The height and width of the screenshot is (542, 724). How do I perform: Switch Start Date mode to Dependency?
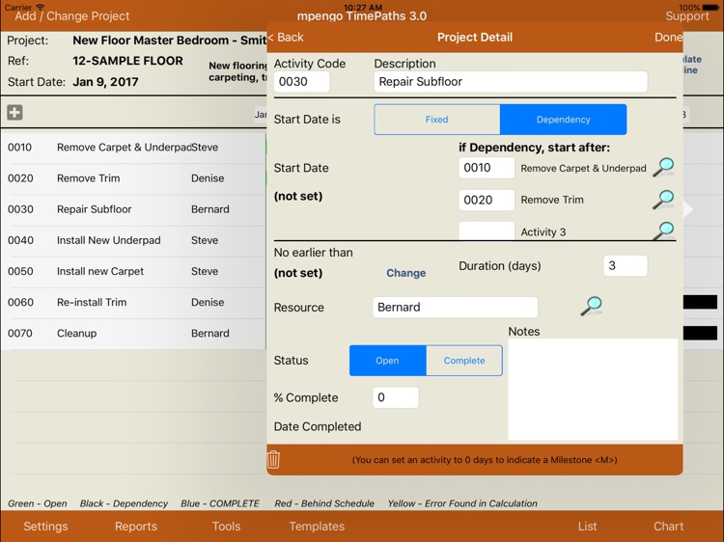[x=563, y=120]
